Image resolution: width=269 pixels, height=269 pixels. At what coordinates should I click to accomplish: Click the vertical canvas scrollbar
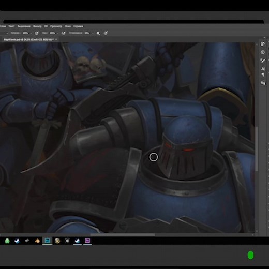[257, 149]
